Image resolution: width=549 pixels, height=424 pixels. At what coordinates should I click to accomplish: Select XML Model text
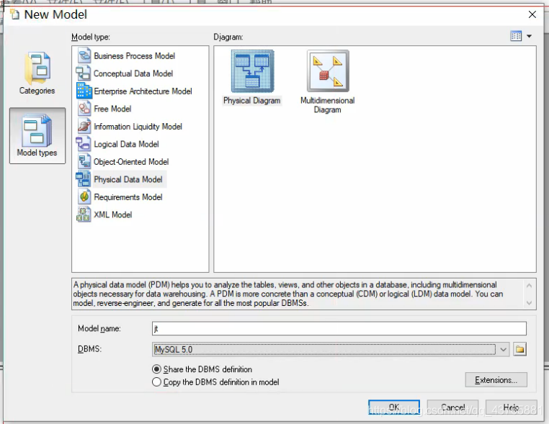pos(112,215)
